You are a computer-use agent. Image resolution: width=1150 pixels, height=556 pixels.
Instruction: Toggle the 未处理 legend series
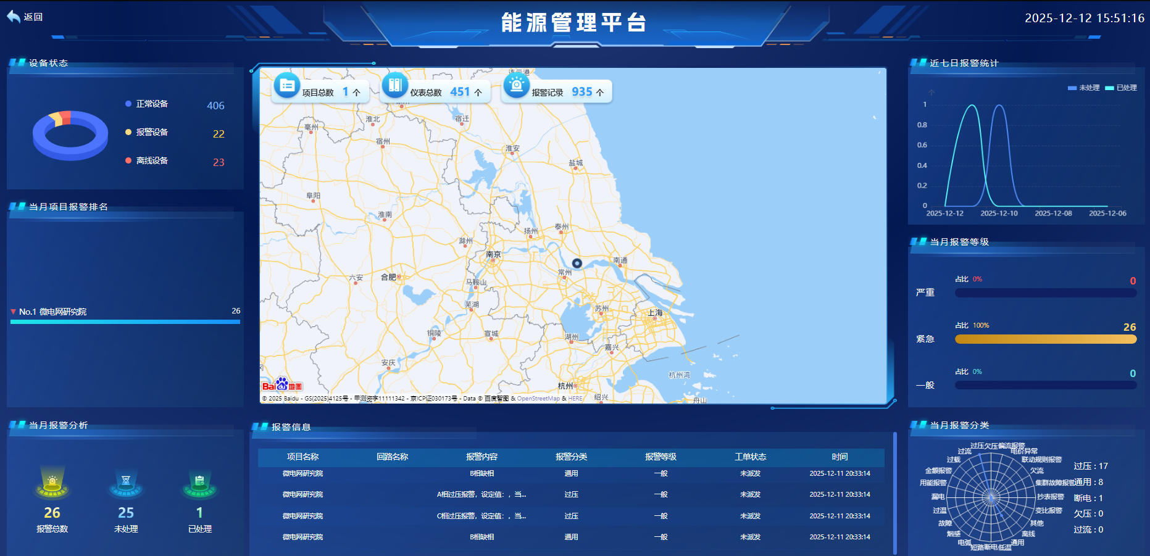1083,88
